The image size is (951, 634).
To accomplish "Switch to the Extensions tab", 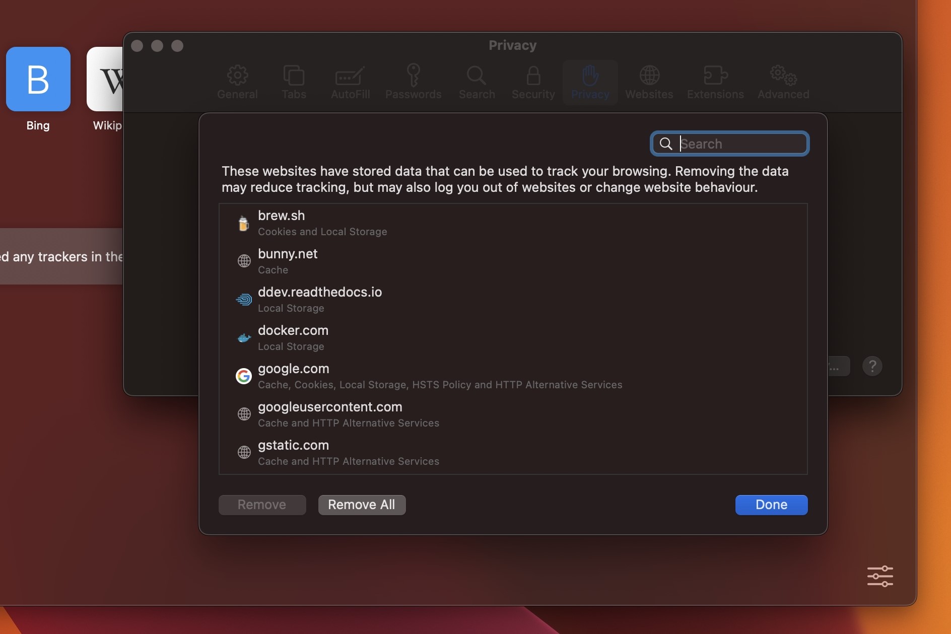I will (x=715, y=82).
